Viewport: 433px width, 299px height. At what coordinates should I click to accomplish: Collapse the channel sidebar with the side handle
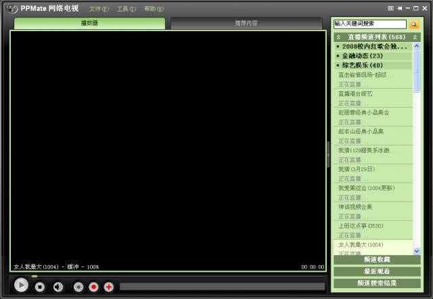[x=328, y=155]
